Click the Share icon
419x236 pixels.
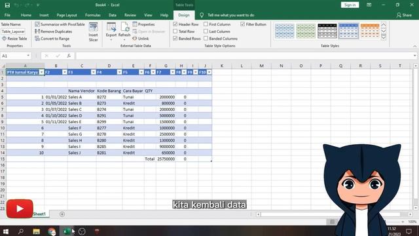click(399, 15)
